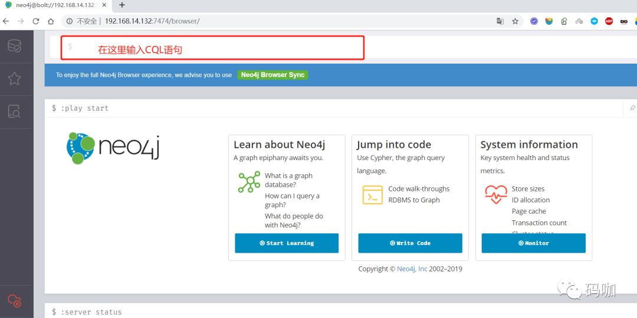Go to the browser home icon
637x318 pixels.
pos(50,21)
